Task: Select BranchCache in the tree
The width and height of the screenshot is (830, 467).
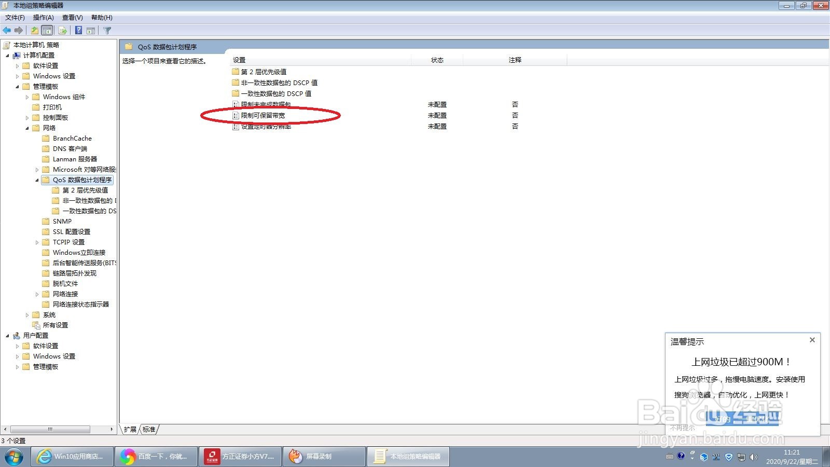Action: (x=72, y=139)
